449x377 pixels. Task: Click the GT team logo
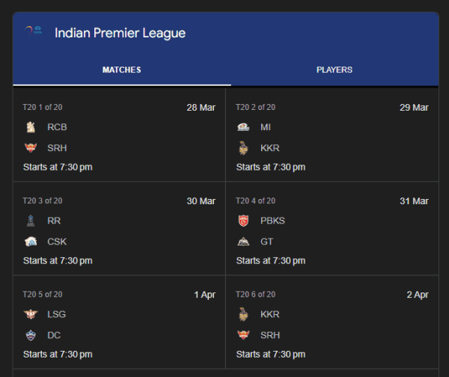[x=243, y=242]
